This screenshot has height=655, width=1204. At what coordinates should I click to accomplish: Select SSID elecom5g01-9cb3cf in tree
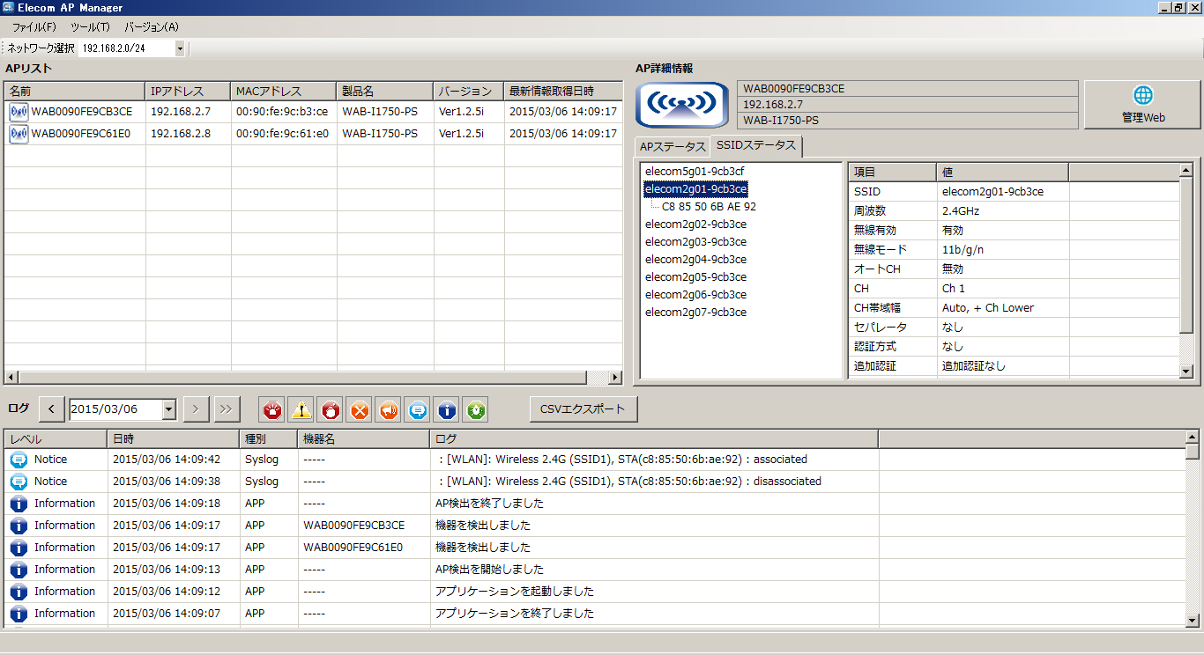pos(695,171)
